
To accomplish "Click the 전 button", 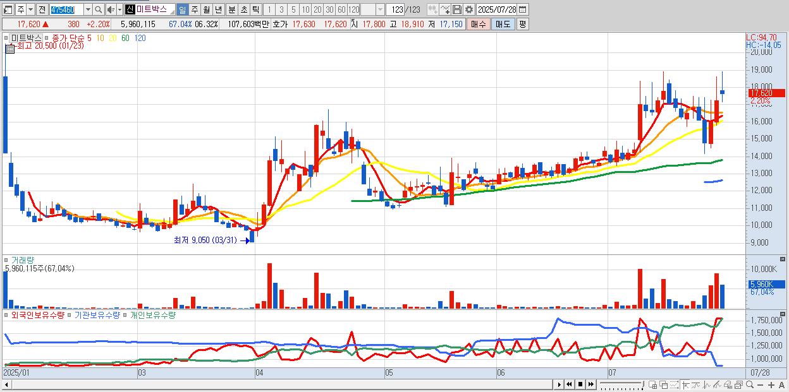I will 42,9.
